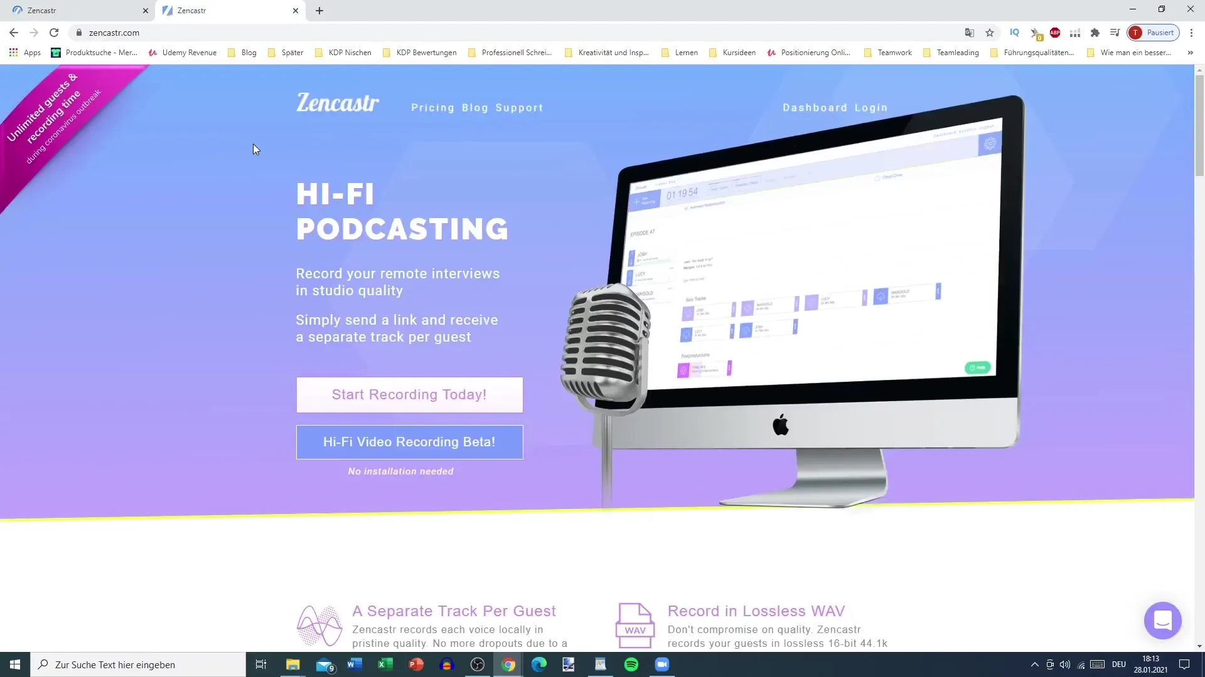This screenshot has height=677, width=1205.
Task: Open the AdBlock Plus ABP extension
Action: coord(1055,33)
